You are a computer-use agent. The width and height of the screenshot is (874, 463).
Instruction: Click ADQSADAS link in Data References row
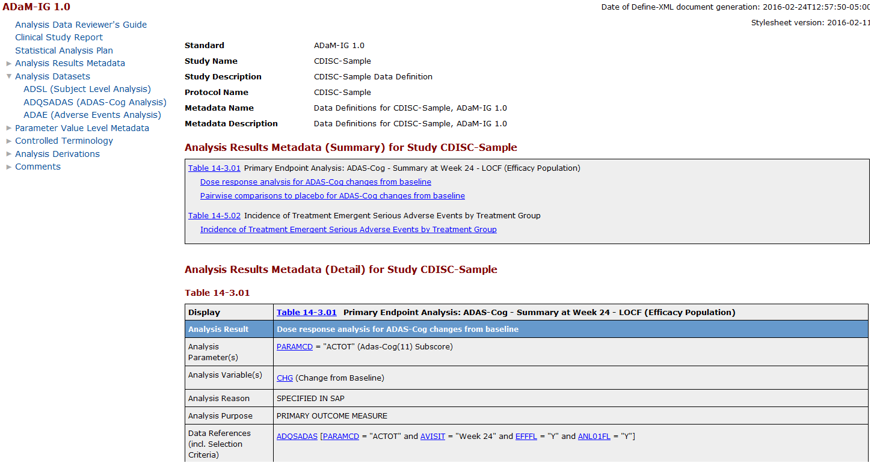tap(297, 437)
